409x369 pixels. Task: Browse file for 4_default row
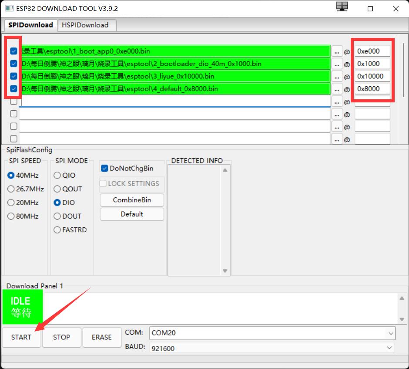point(337,89)
